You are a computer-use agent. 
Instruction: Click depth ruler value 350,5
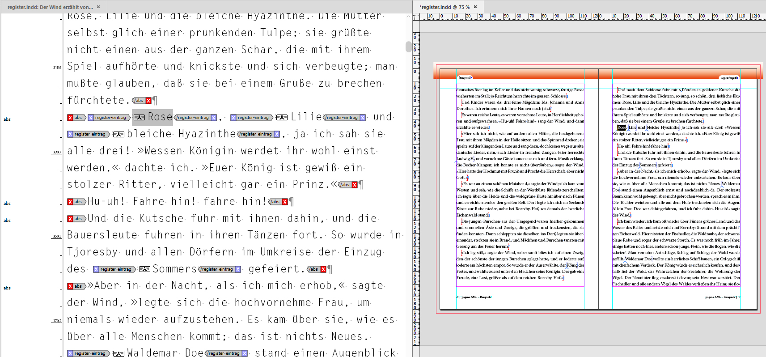57,236
